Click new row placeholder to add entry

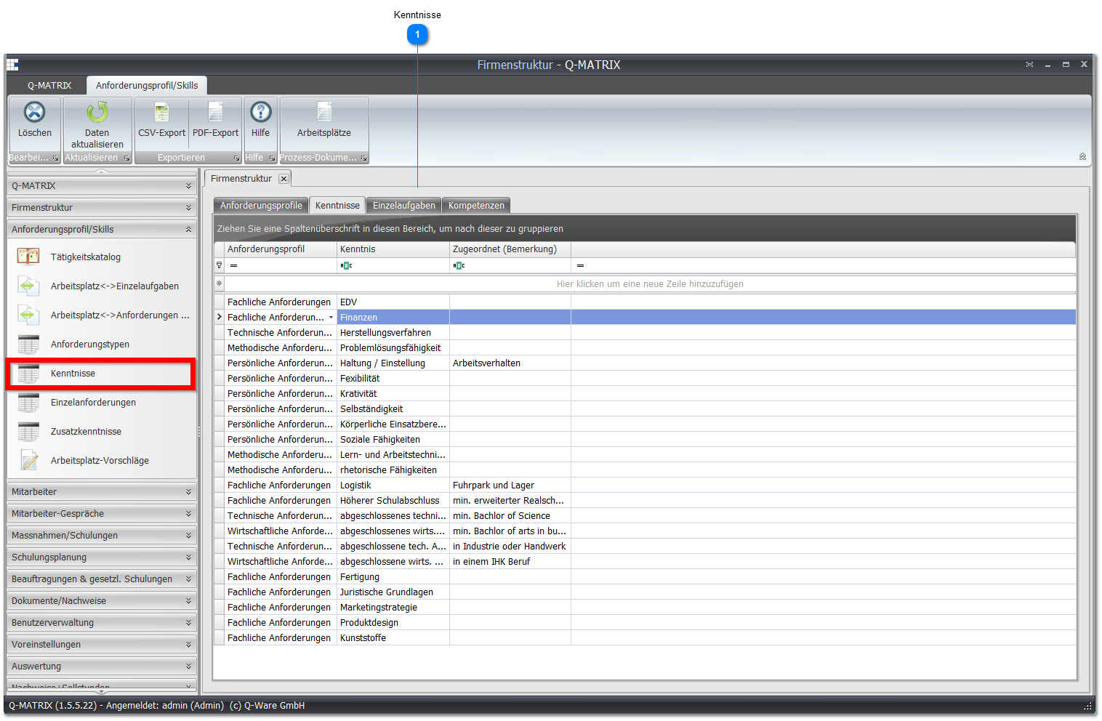650,284
